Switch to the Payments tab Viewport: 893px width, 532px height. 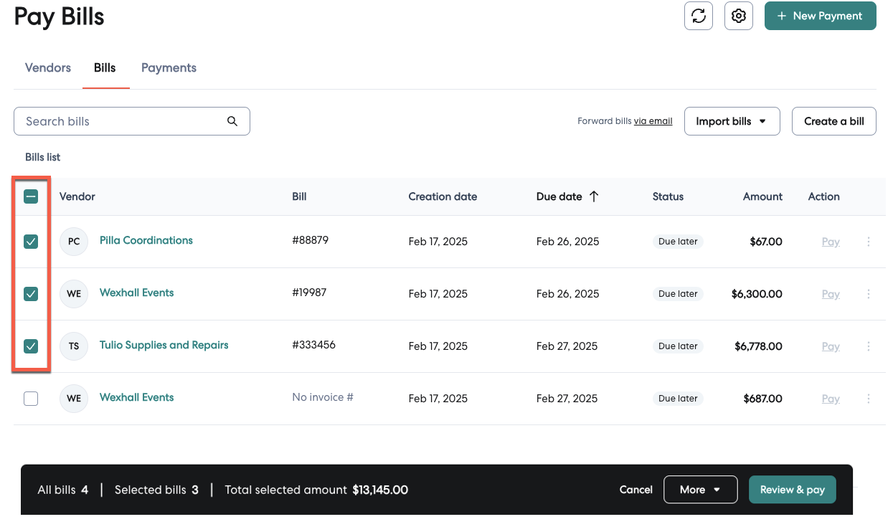169,68
